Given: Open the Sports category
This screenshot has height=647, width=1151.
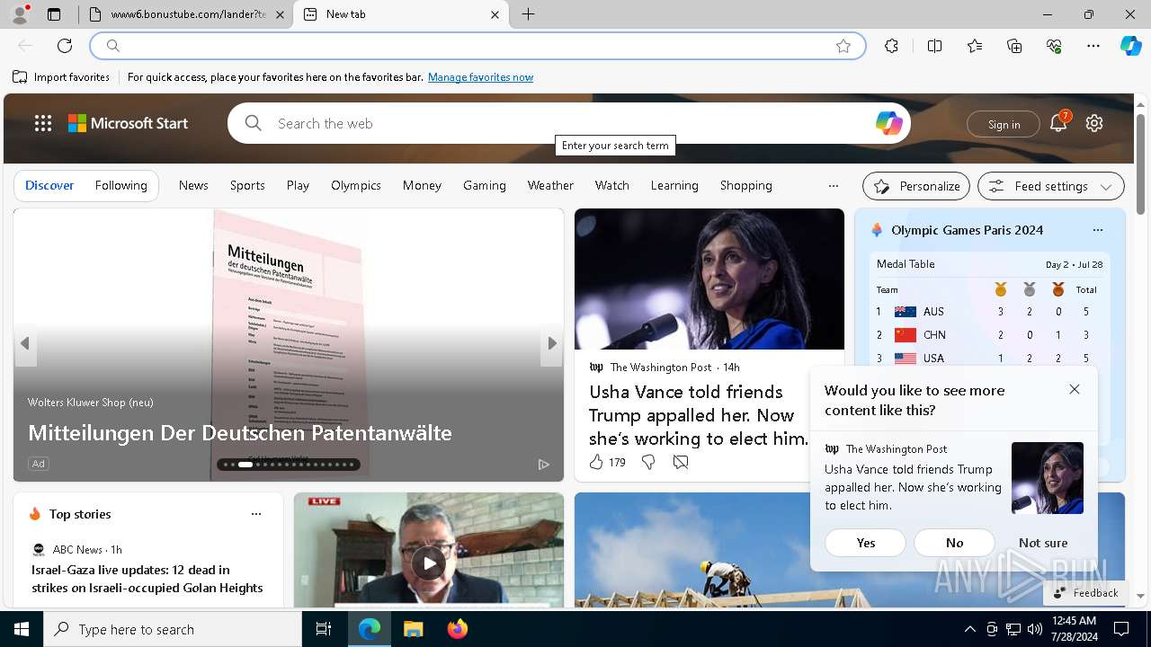Looking at the screenshot, I should pyautogui.click(x=247, y=185).
